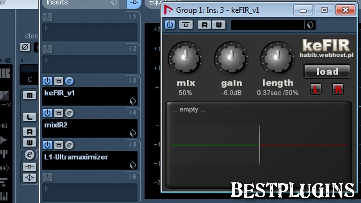
Task: Bypass the L1-Ultramaximizer insert
Action: [x=58, y=145]
